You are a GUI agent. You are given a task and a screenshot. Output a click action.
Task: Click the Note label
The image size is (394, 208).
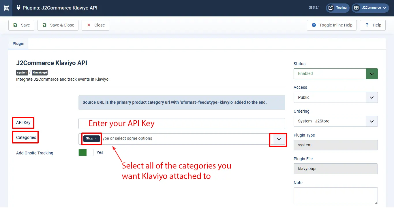(x=298, y=183)
